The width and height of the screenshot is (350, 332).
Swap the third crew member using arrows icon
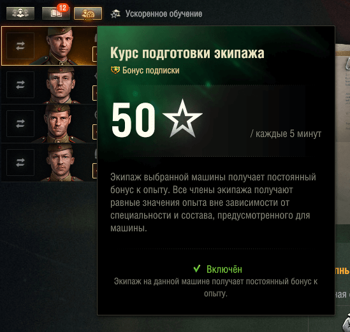[x=20, y=124]
